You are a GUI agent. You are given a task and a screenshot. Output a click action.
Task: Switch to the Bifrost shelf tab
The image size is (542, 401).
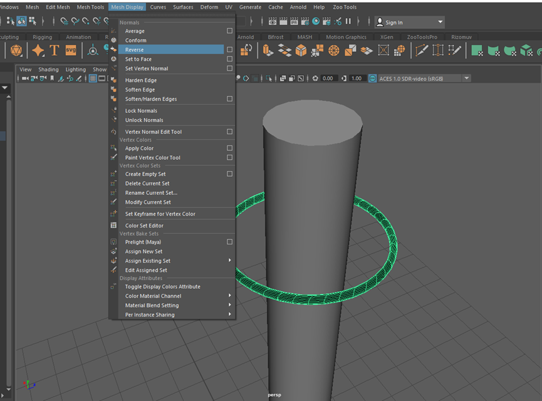pyautogui.click(x=276, y=37)
